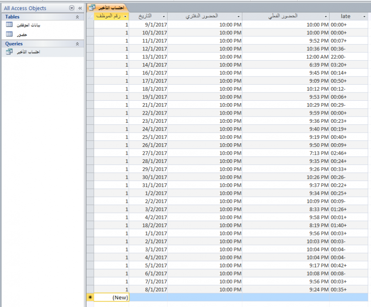The width and height of the screenshot is (371, 307).
Task: Select the row selector for 9/1/2017
Action: [x=90, y=25]
